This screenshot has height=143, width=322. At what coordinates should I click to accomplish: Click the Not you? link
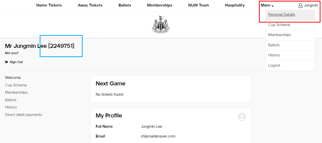tap(12, 53)
